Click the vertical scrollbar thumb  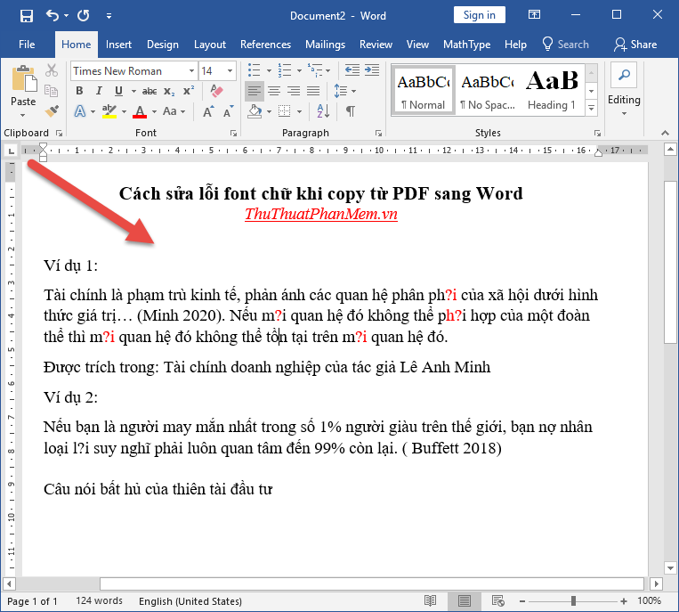tap(670, 263)
